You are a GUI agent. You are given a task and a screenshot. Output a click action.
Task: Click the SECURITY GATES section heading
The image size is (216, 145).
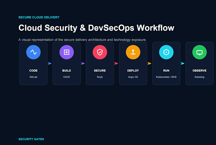click(31, 139)
